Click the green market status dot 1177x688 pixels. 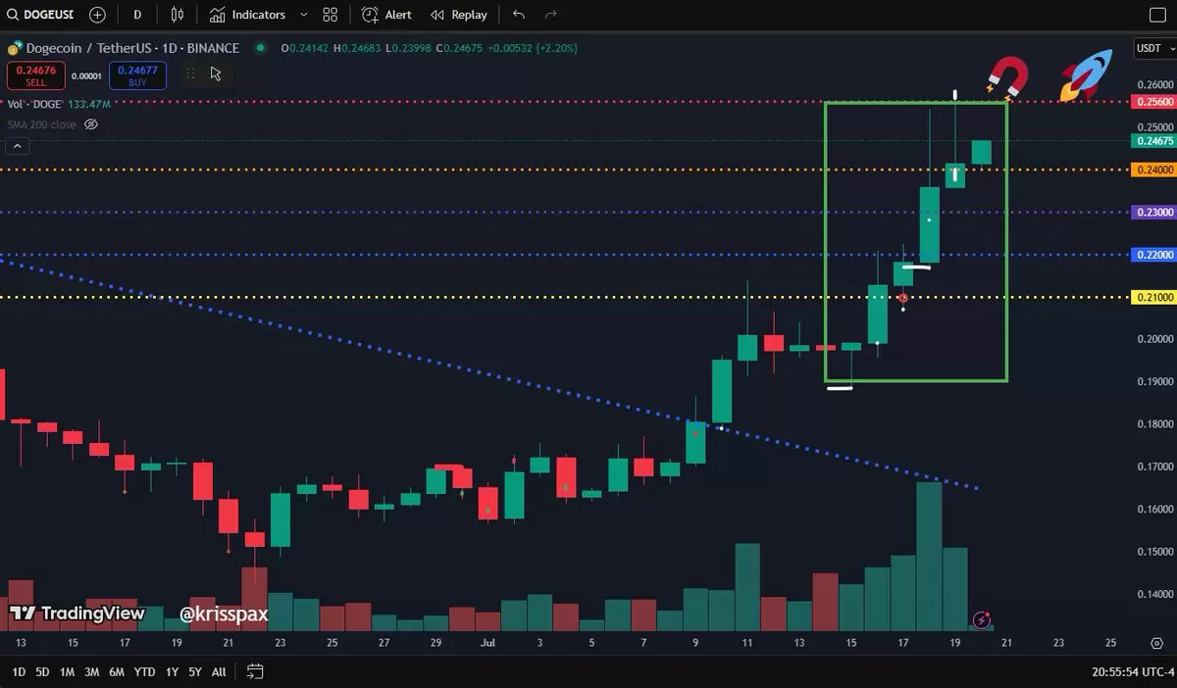click(260, 48)
